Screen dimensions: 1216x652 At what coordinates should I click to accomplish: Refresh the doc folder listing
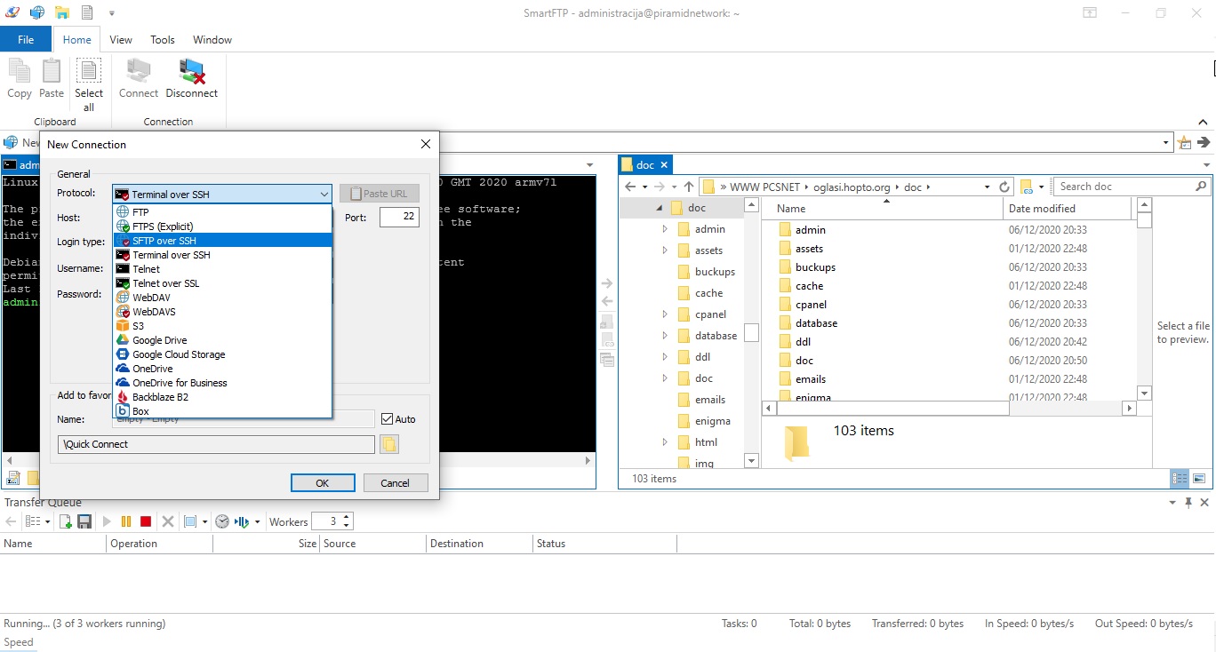pos(1004,187)
